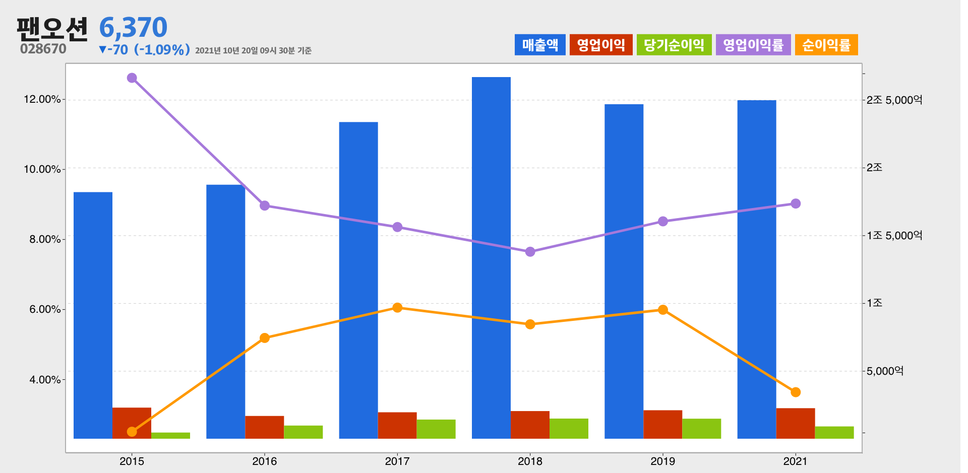Click the 2015 x-axis label

[x=132, y=461]
